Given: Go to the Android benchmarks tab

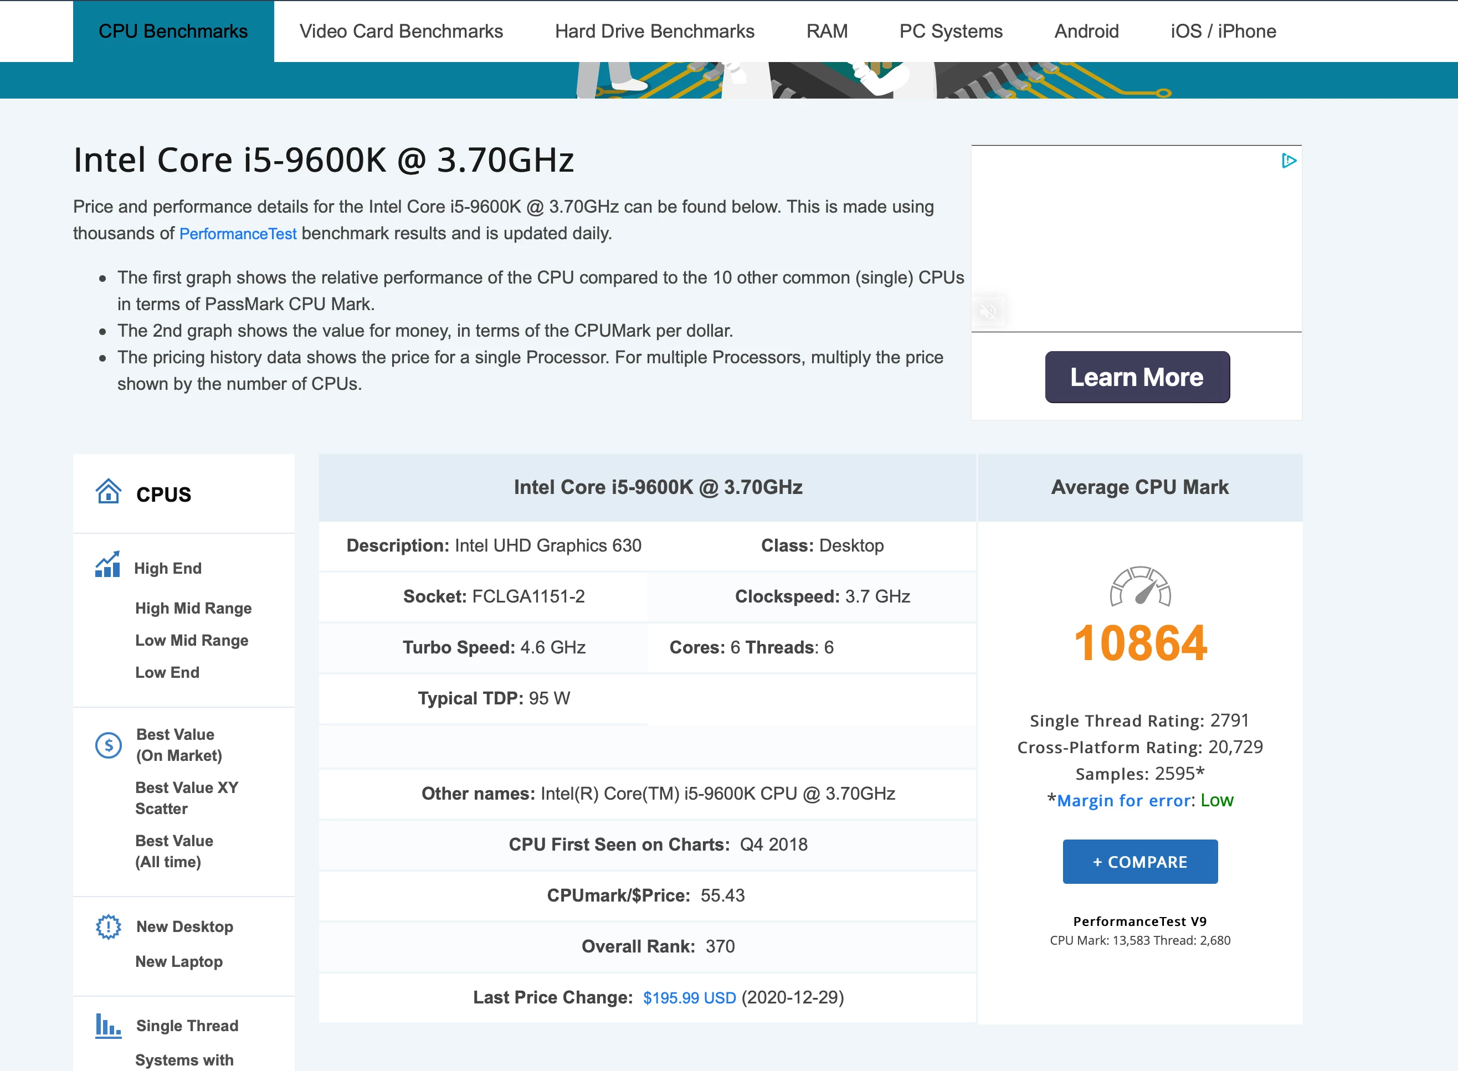Looking at the screenshot, I should coord(1086,31).
